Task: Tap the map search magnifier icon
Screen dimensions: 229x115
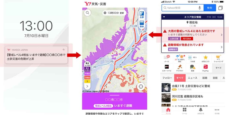Action: point(87,13)
